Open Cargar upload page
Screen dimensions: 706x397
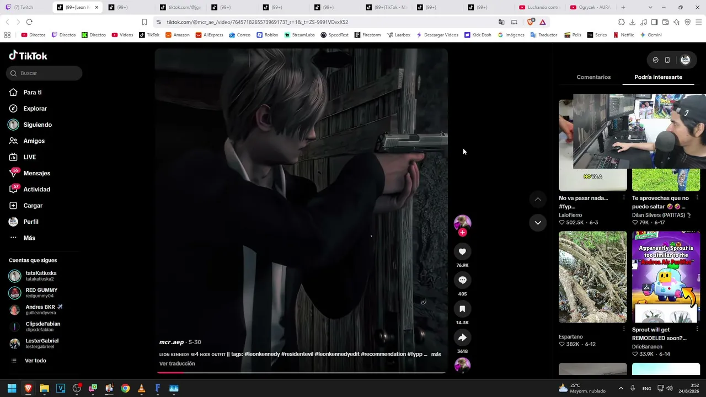click(x=33, y=206)
